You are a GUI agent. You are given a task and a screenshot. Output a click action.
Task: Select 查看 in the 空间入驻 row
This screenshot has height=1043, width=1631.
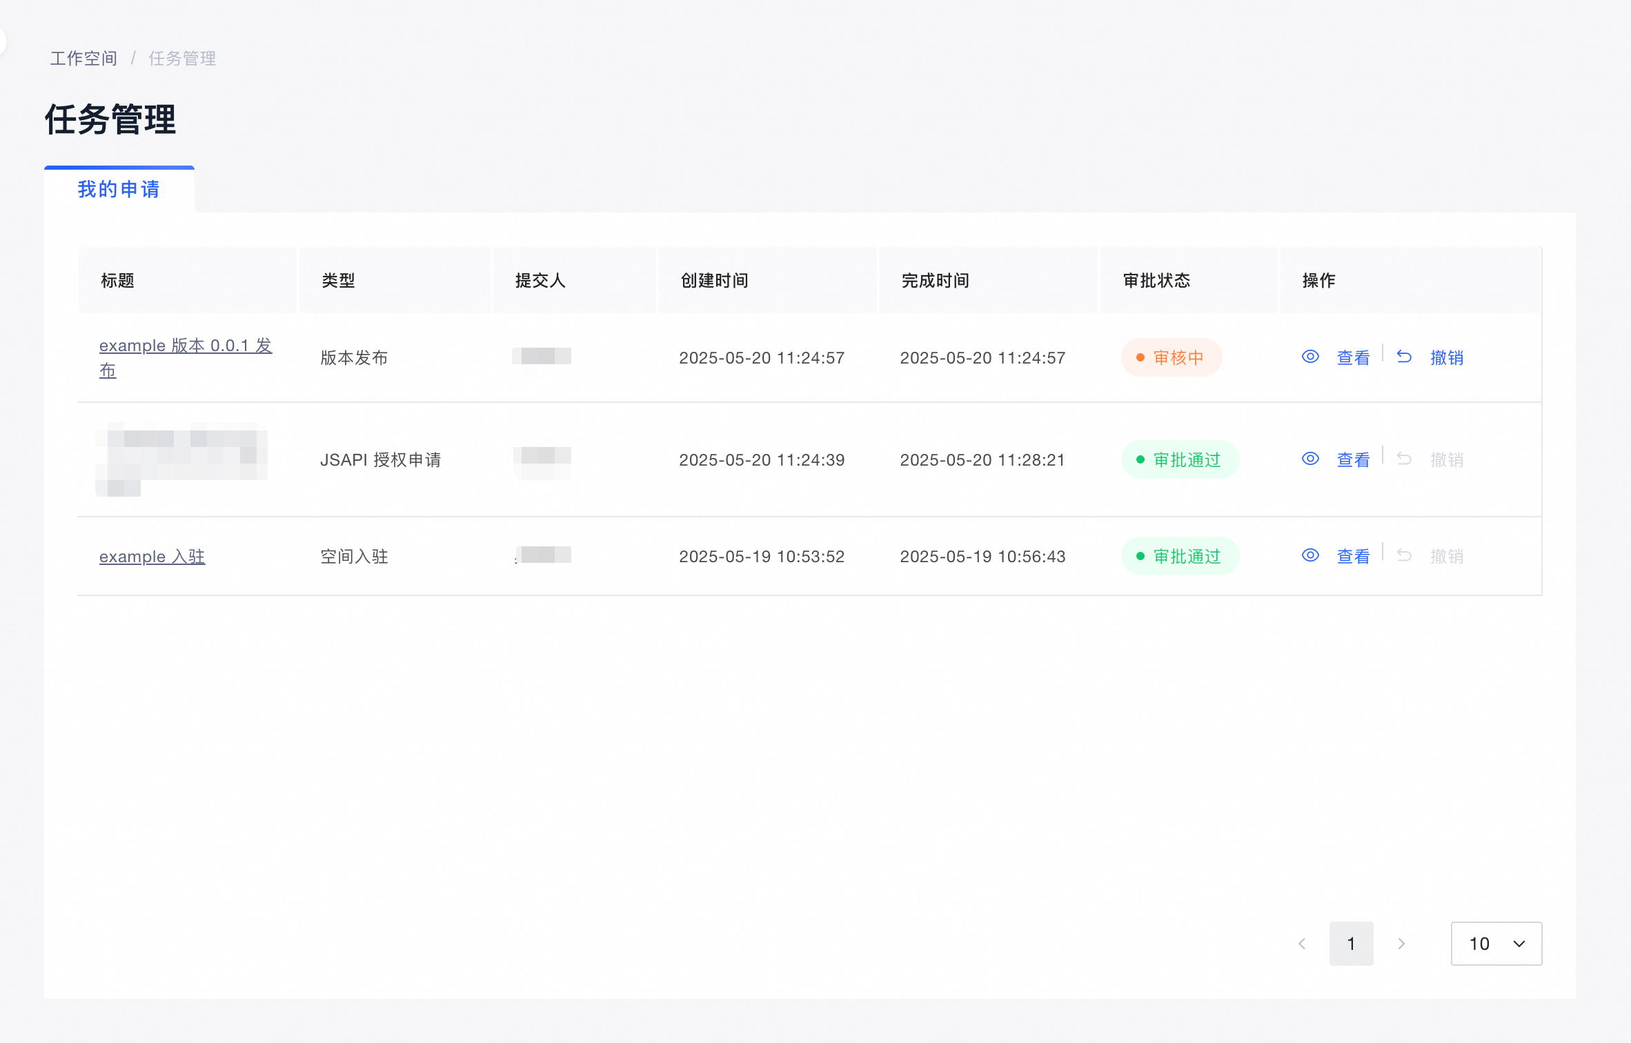[1353, 556]
